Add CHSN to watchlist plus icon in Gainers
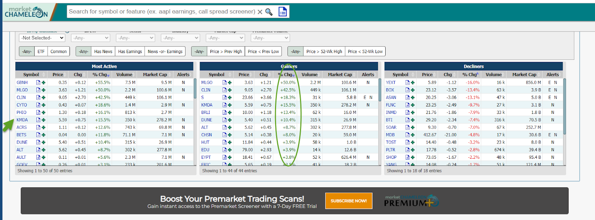Screen dimensions: 595x220 click(x=229, y=135)
